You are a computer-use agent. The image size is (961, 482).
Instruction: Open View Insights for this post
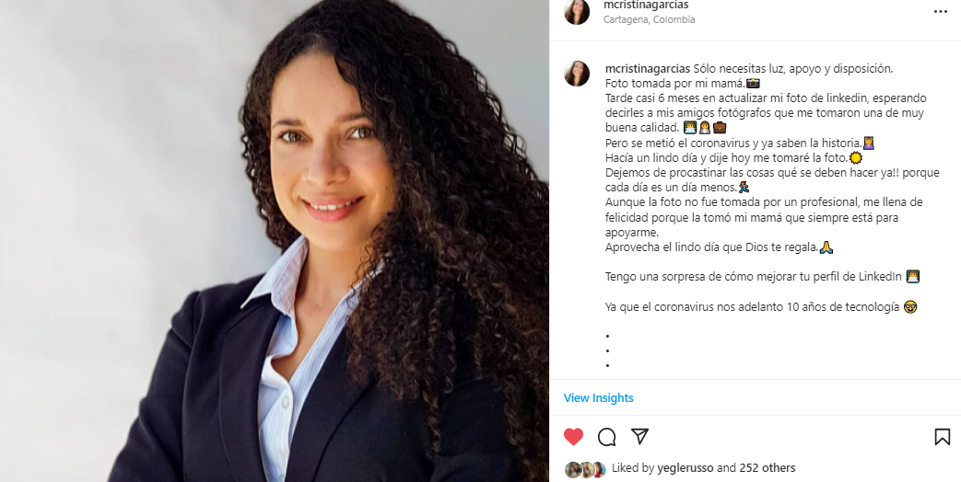coord(598,397)
